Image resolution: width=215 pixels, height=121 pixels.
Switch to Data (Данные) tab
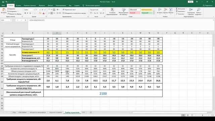[x=50, y=5]
